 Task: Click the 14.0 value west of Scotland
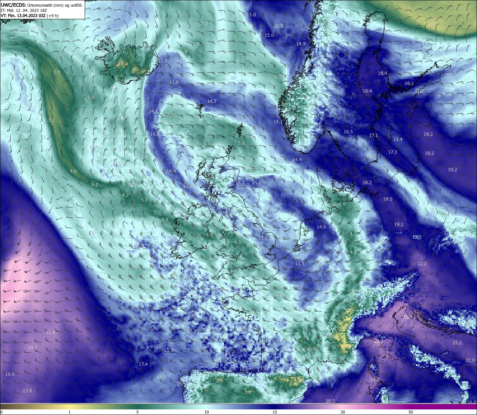188,186
